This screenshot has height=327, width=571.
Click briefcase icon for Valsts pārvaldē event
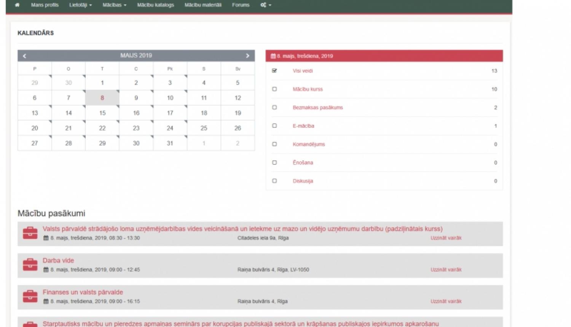pos(30,233)
